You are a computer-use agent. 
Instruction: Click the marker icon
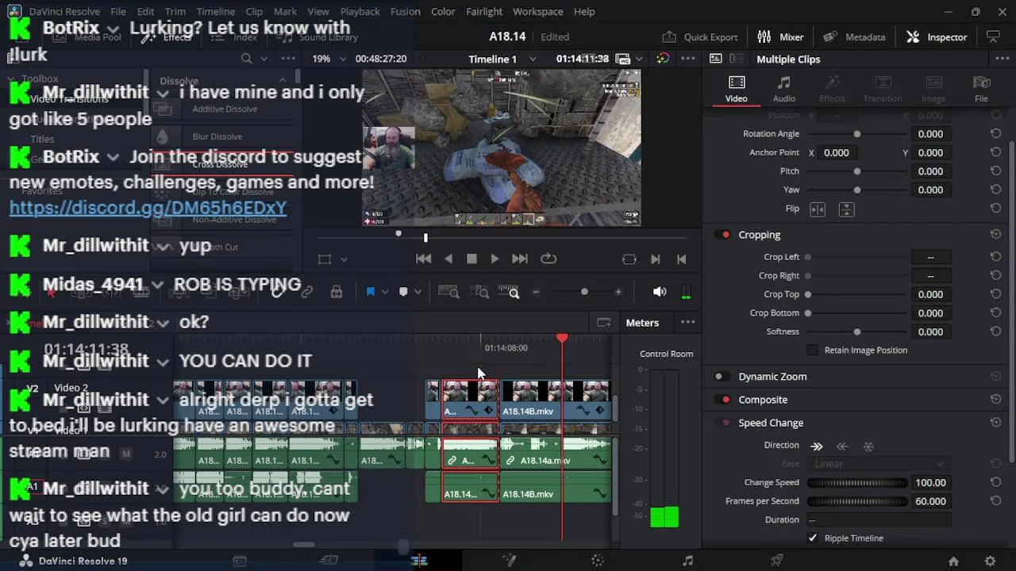(403, 292)
